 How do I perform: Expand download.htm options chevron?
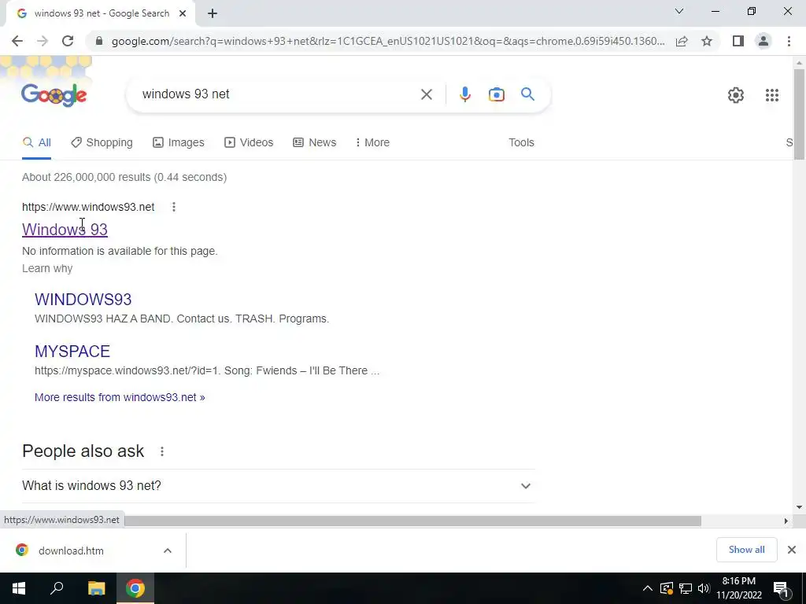point(168,551)
